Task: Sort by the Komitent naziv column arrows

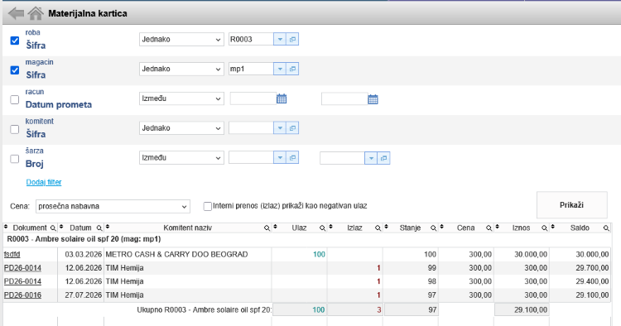Action: [108, 227]
